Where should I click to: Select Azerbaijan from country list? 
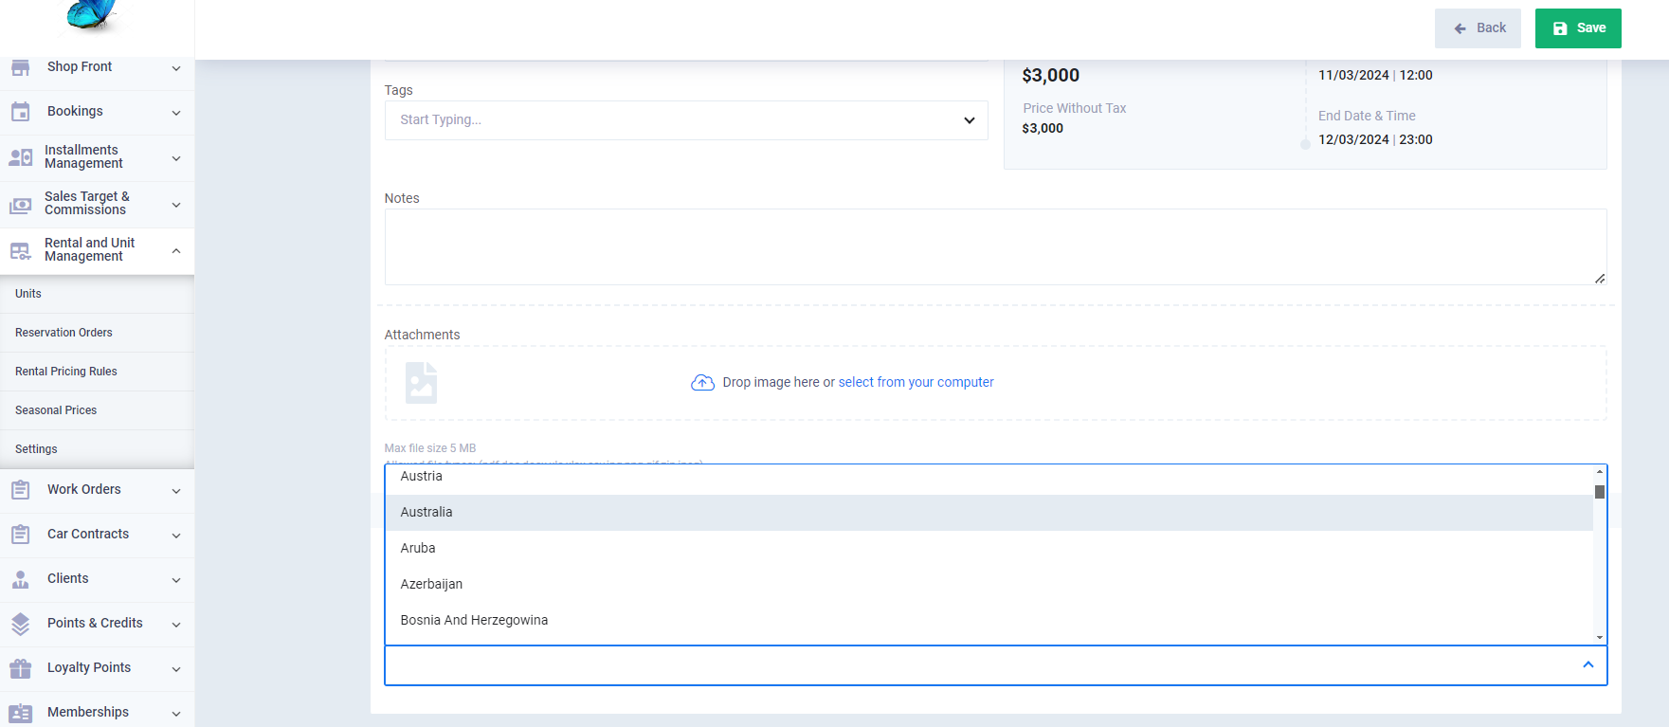click(989, 585)
